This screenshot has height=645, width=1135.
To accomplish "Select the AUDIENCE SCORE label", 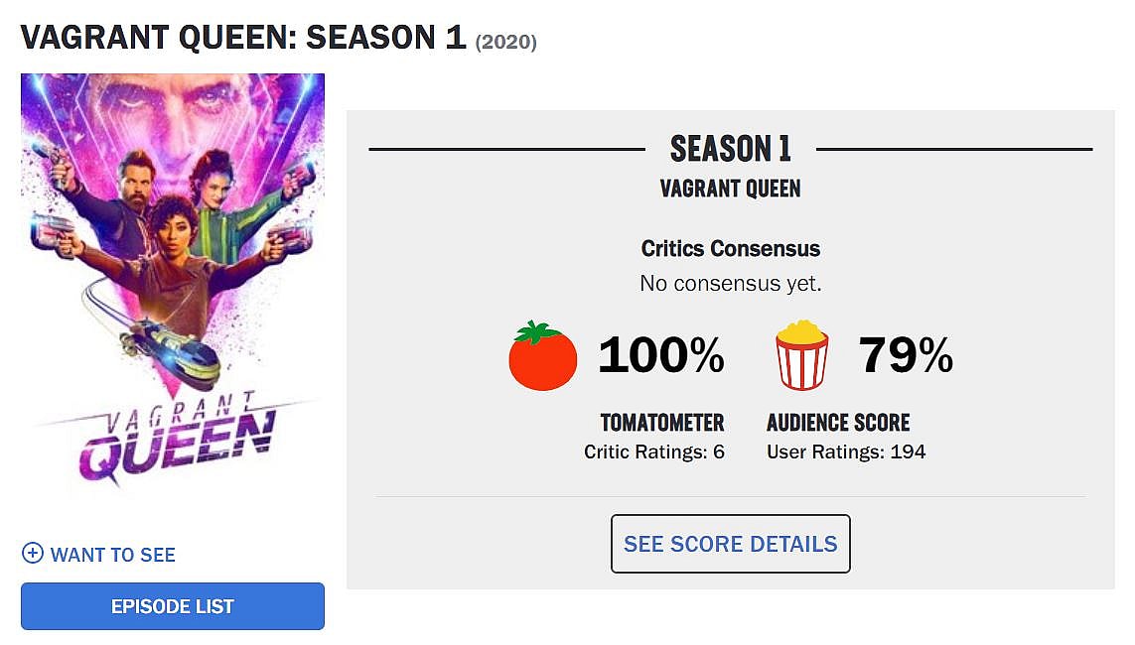I will (838, 423).
